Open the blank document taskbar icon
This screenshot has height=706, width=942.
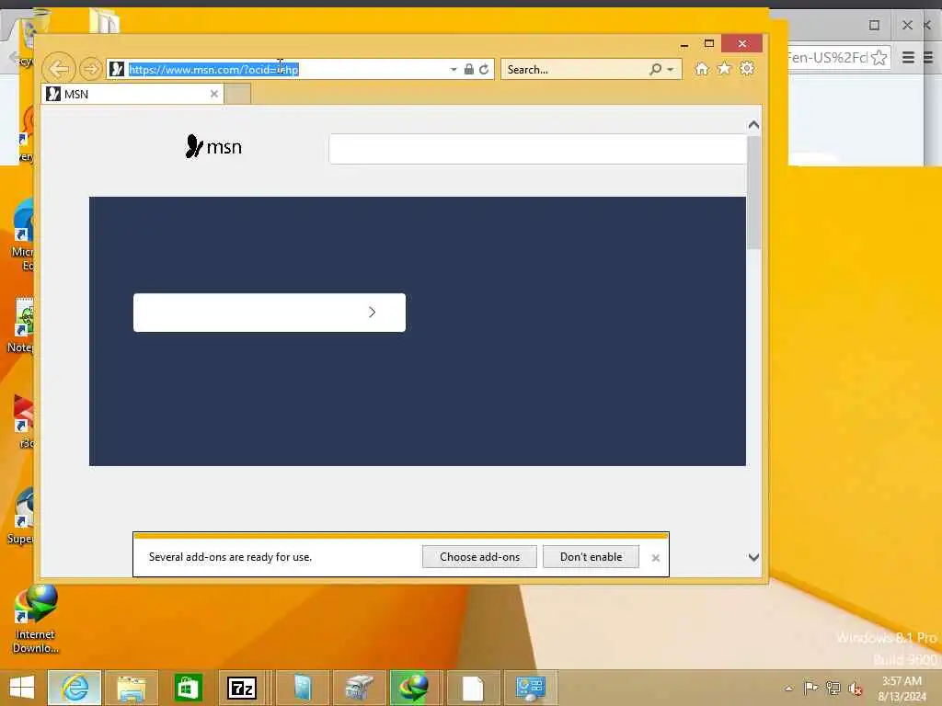point(473,688)
